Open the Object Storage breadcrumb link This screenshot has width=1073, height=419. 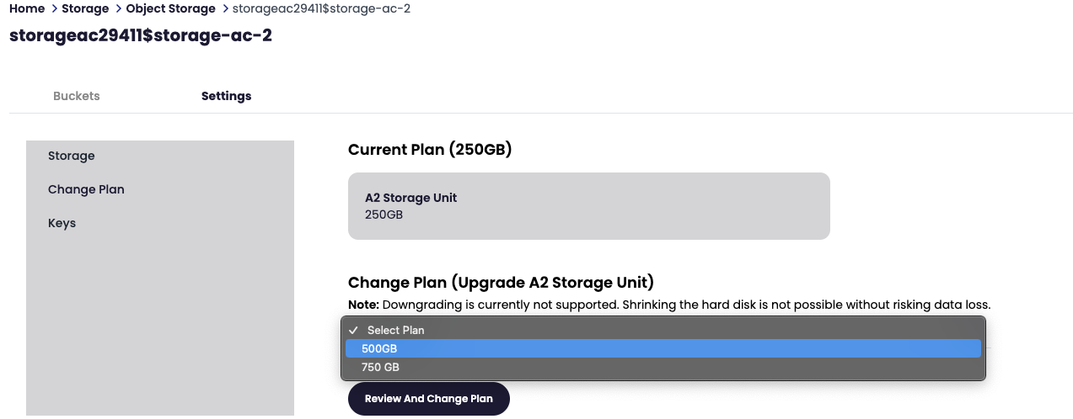[170, 8]
